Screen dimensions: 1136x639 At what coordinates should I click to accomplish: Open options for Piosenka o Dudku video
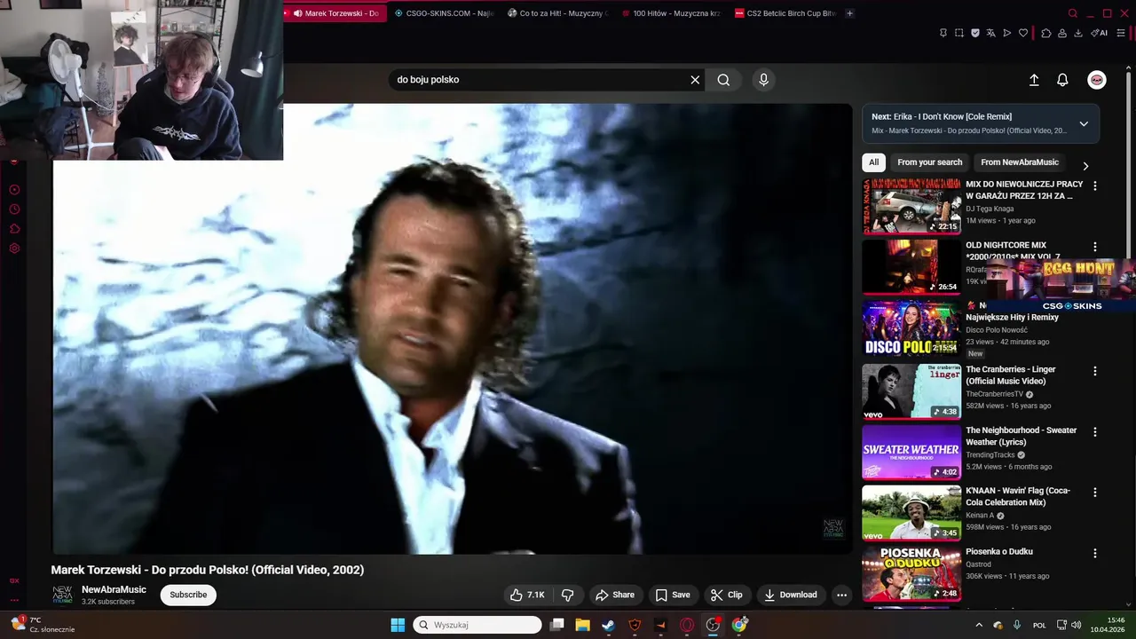(x=1095, y=553)
